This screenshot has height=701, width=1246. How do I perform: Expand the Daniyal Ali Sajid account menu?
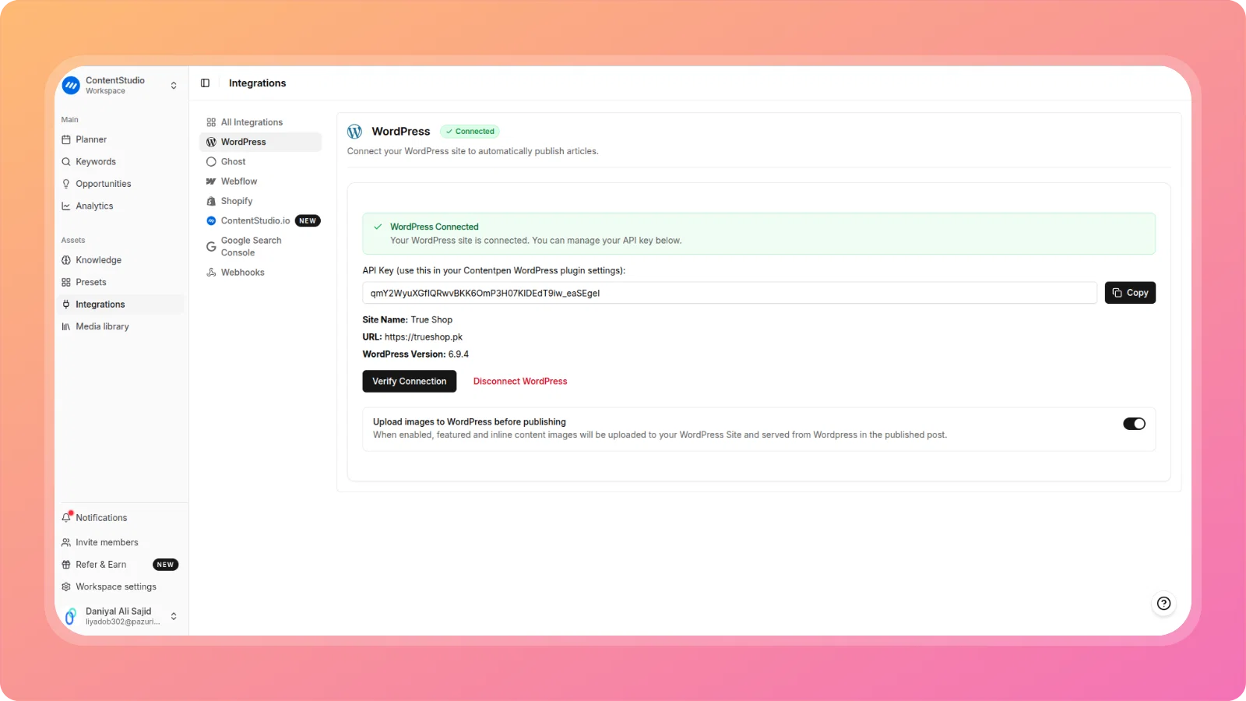tap(174, 617)
